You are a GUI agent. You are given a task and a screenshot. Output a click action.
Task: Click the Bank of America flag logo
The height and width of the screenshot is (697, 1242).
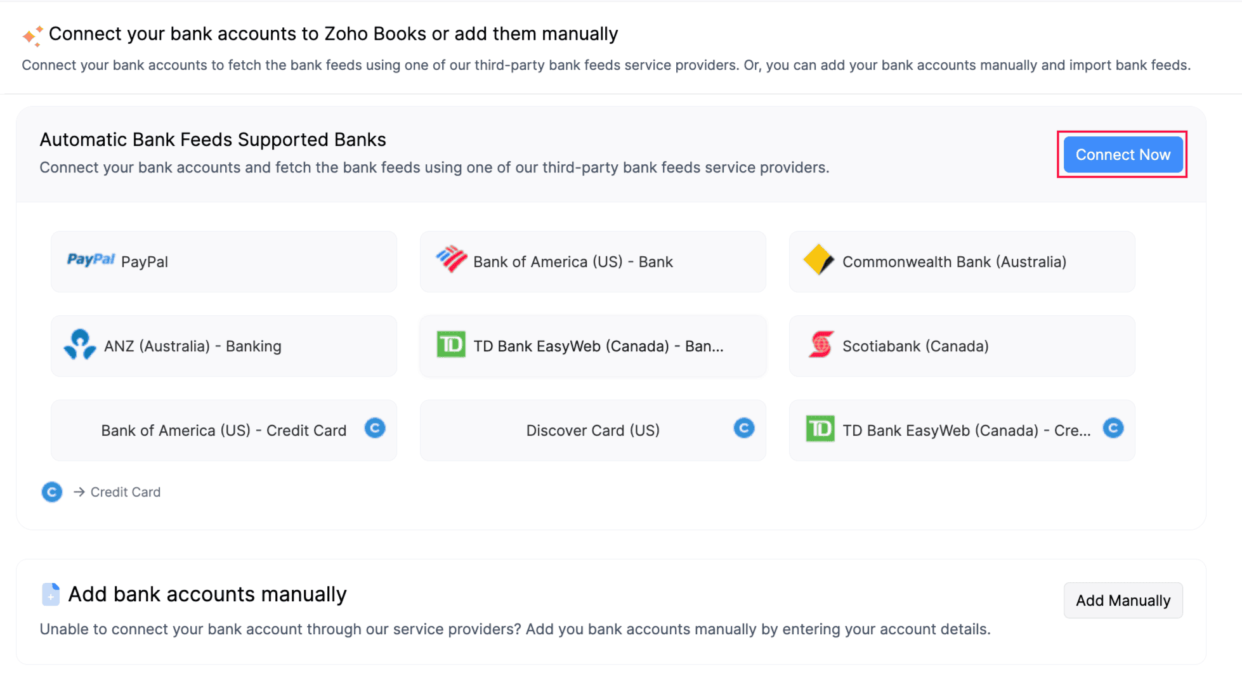452,259
